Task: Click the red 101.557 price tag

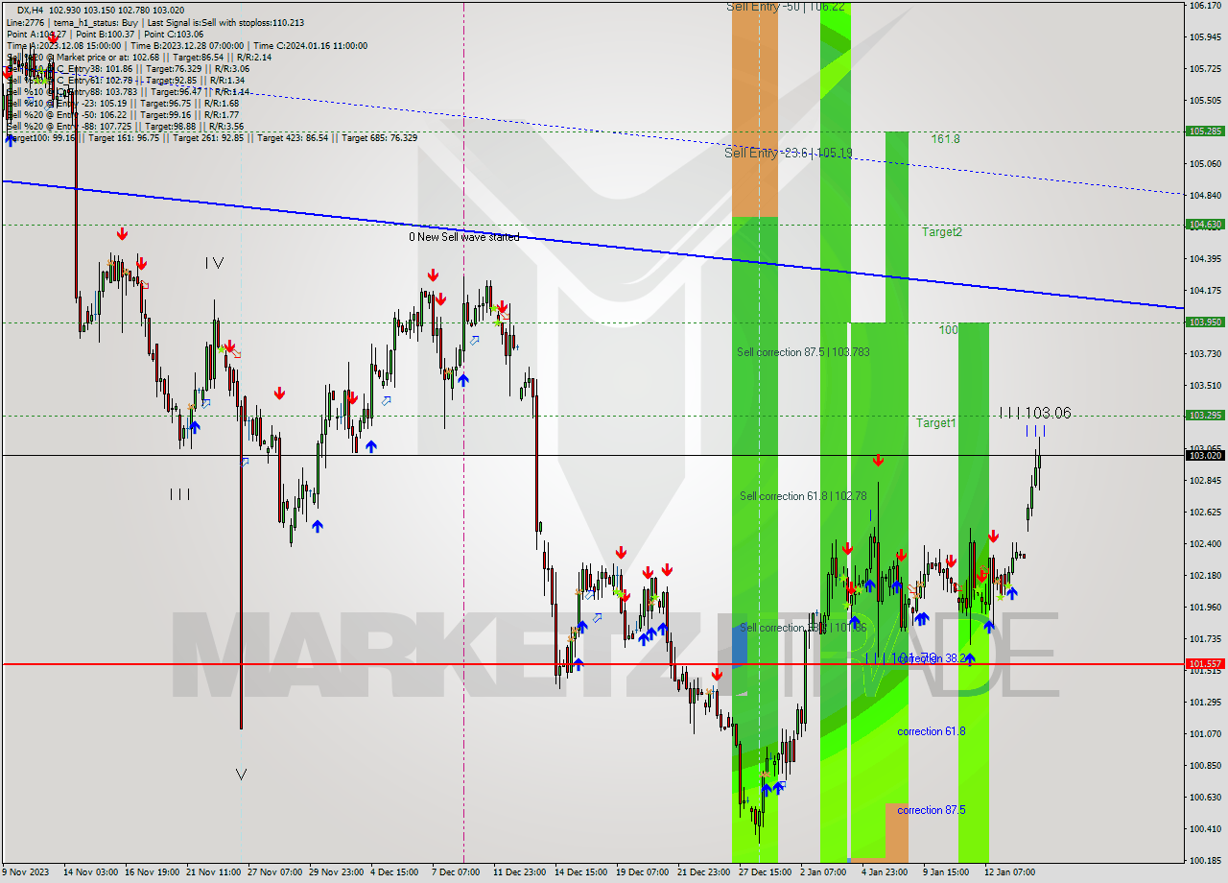Action: coord(1205,663)
